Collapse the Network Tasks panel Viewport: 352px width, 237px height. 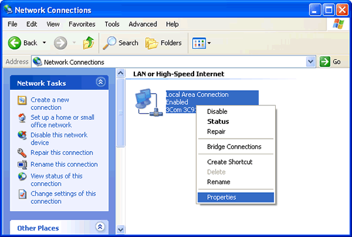[100, 82]
